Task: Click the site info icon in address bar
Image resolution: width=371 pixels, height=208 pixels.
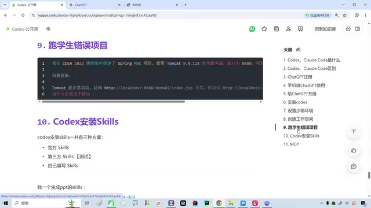Action: click(33, 15)
